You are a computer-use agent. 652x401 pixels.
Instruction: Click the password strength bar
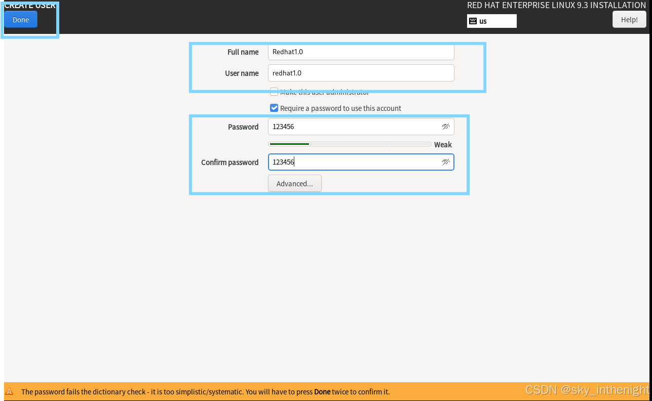[350, 144]
